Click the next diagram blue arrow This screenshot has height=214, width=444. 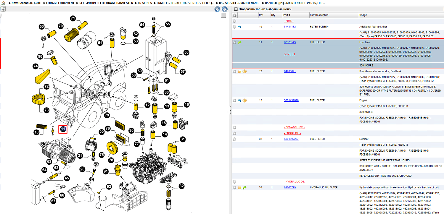(224, 9)
